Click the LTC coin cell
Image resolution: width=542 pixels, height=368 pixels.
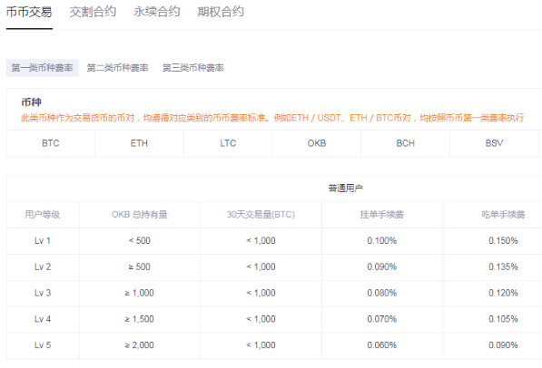click(228, 143)
